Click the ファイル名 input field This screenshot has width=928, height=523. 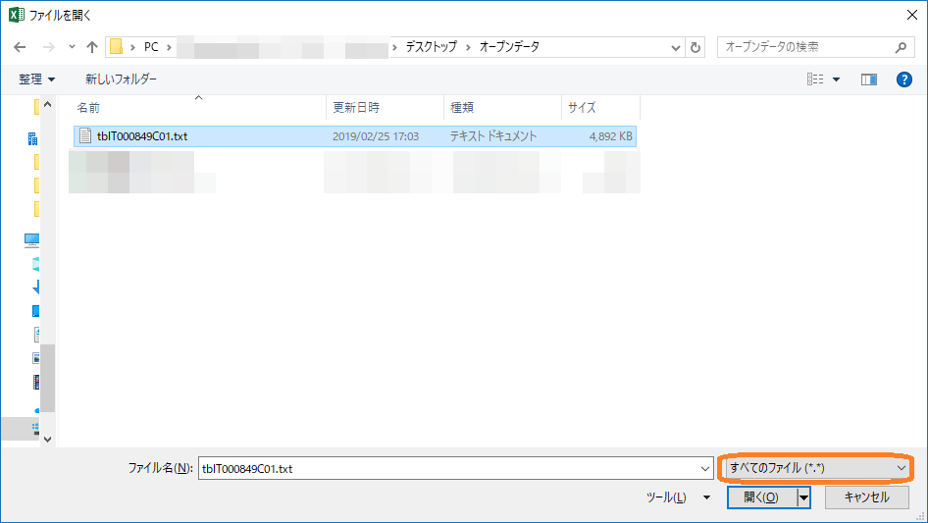[451, 469]
